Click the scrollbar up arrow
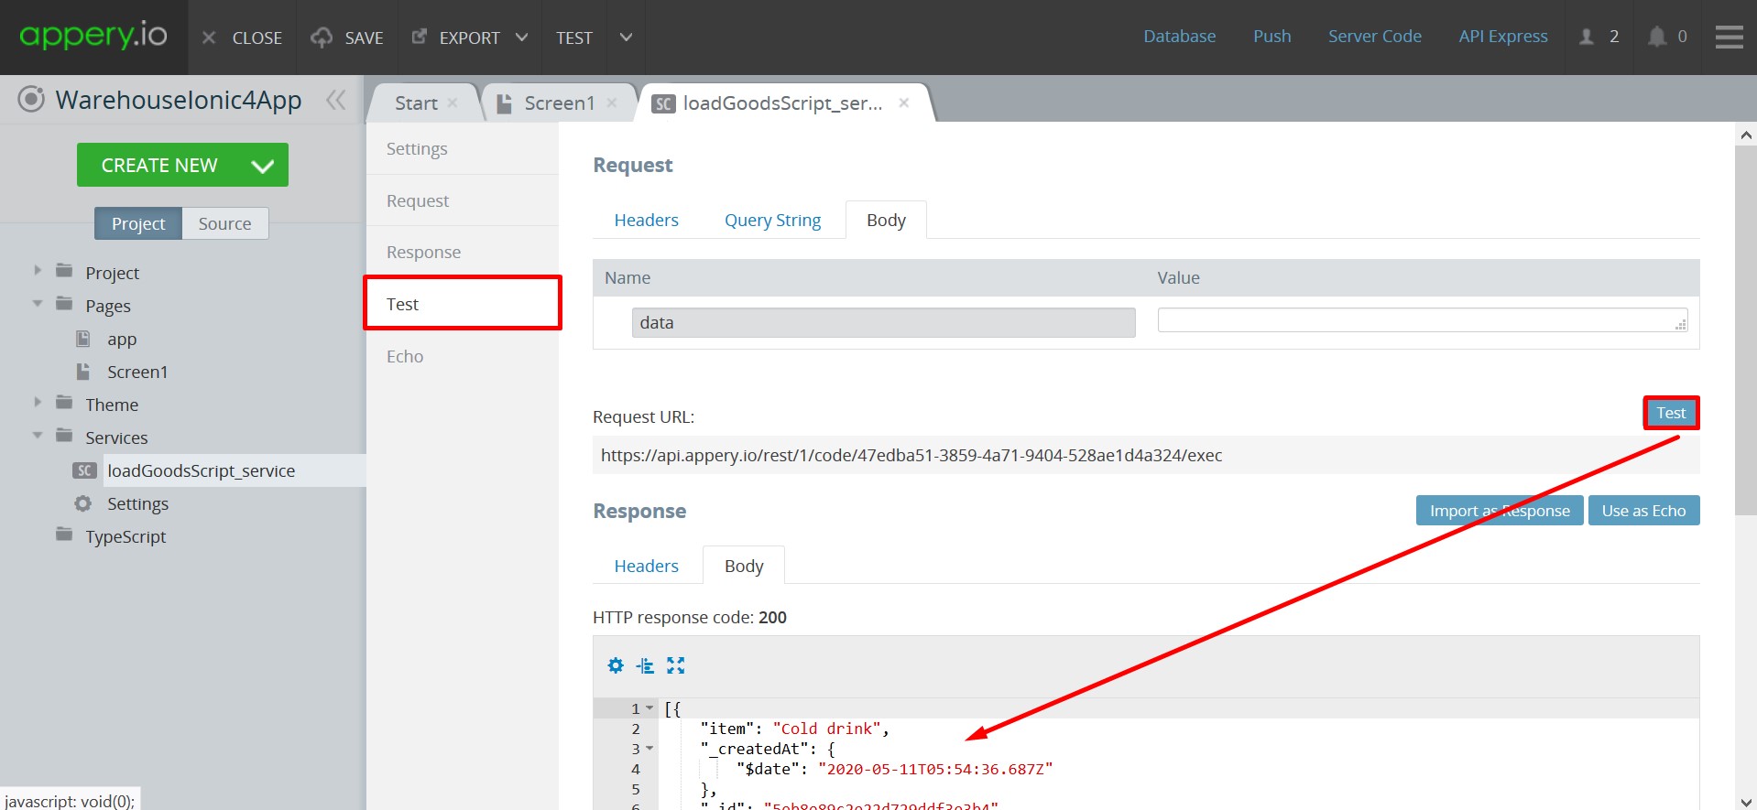Screen dimensions: 1757x810 pyautogui.click(x=1746, y=135)
